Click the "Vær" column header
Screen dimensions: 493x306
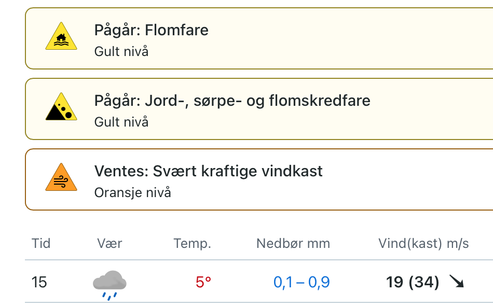tap(109, 243)
